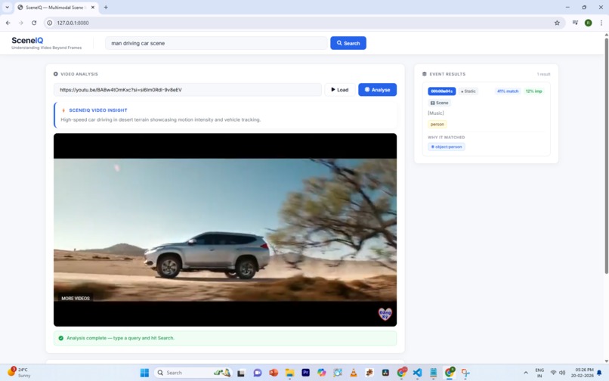Open a new browser tab

(106, 8)
